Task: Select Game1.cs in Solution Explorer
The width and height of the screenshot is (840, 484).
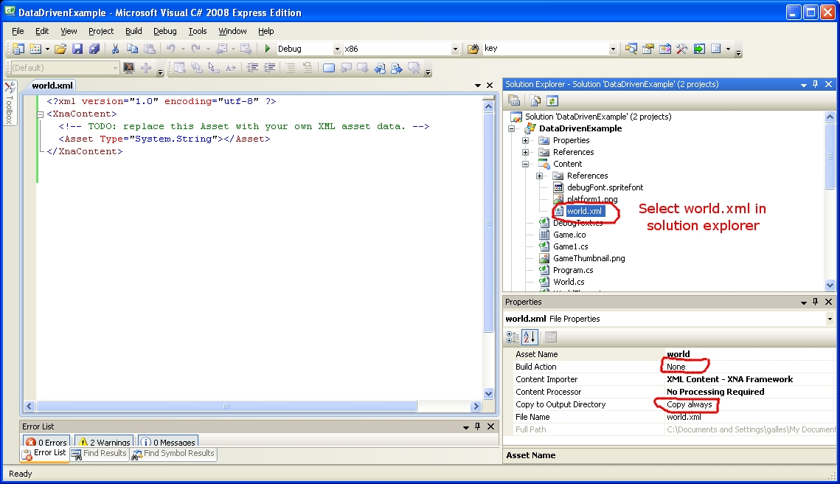Action: [x=571, y=246]
